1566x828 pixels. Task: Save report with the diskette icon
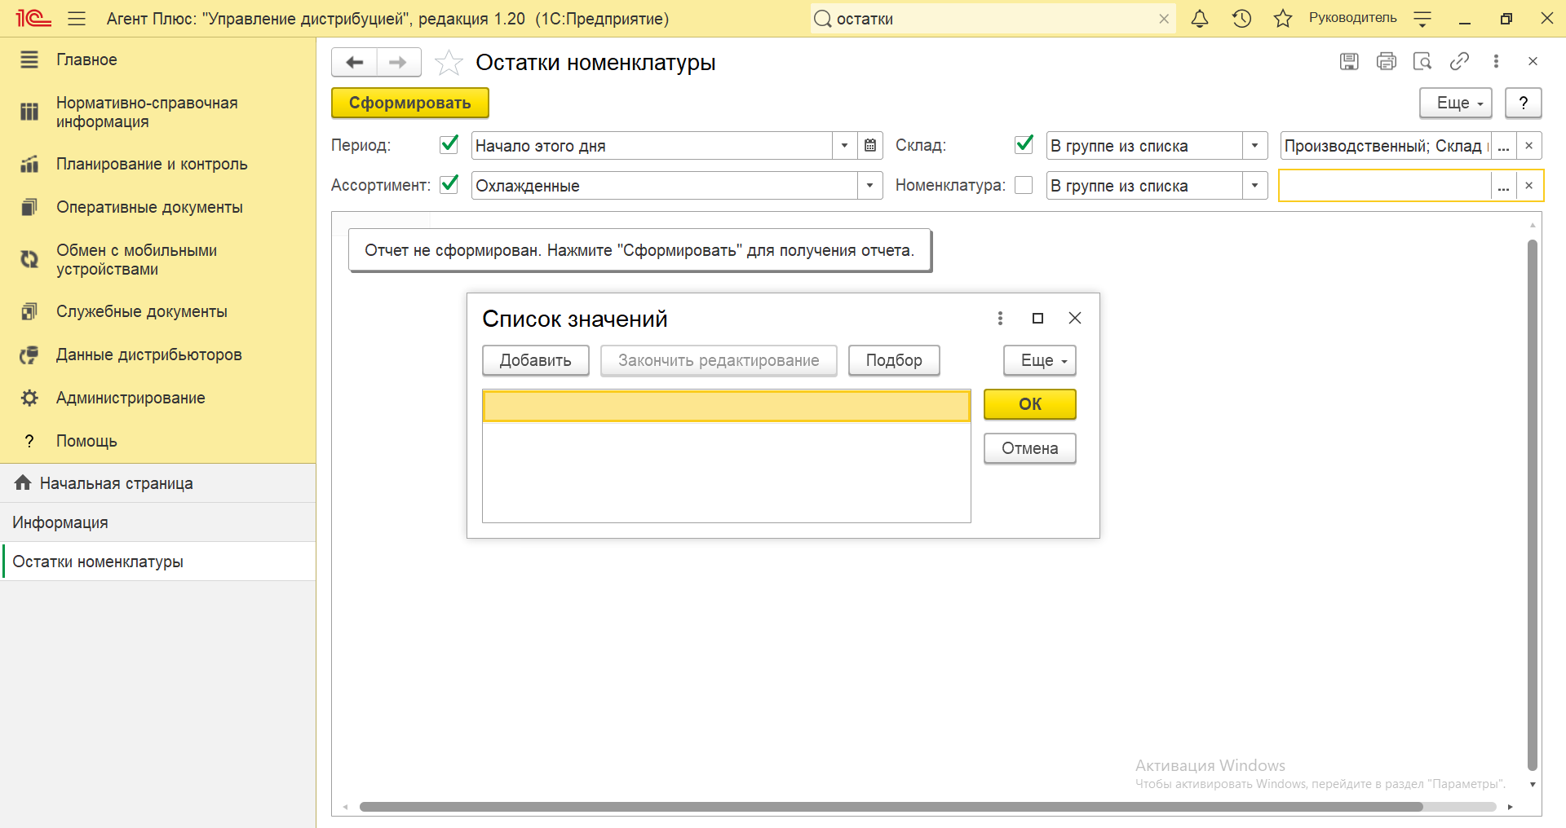point(1349,61)
